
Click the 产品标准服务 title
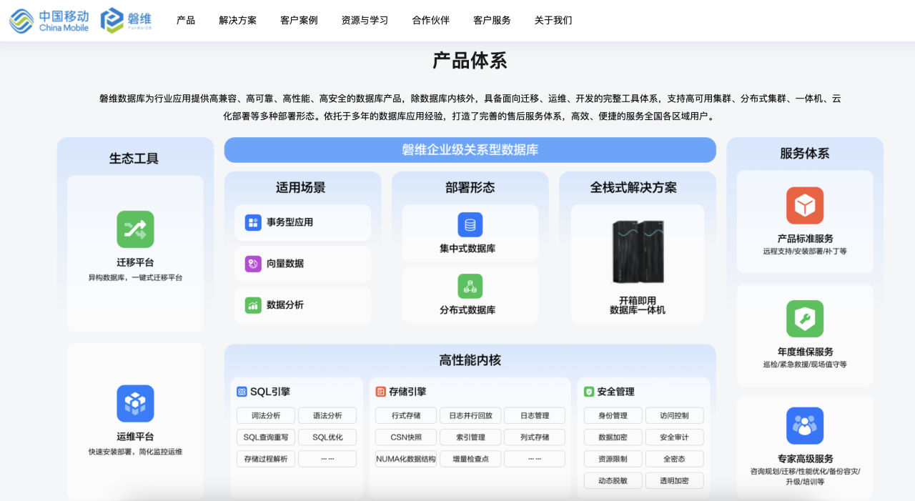805,239
